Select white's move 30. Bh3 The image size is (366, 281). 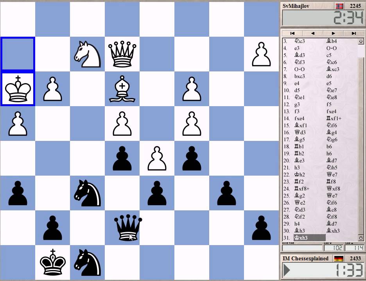pyautogui.click(x=300, y=231)
